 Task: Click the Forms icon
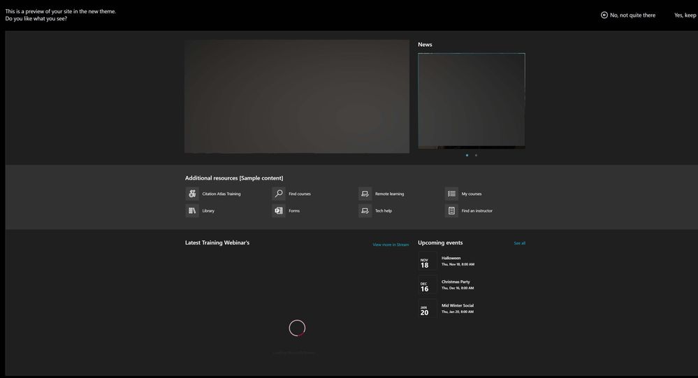point(279,210)
